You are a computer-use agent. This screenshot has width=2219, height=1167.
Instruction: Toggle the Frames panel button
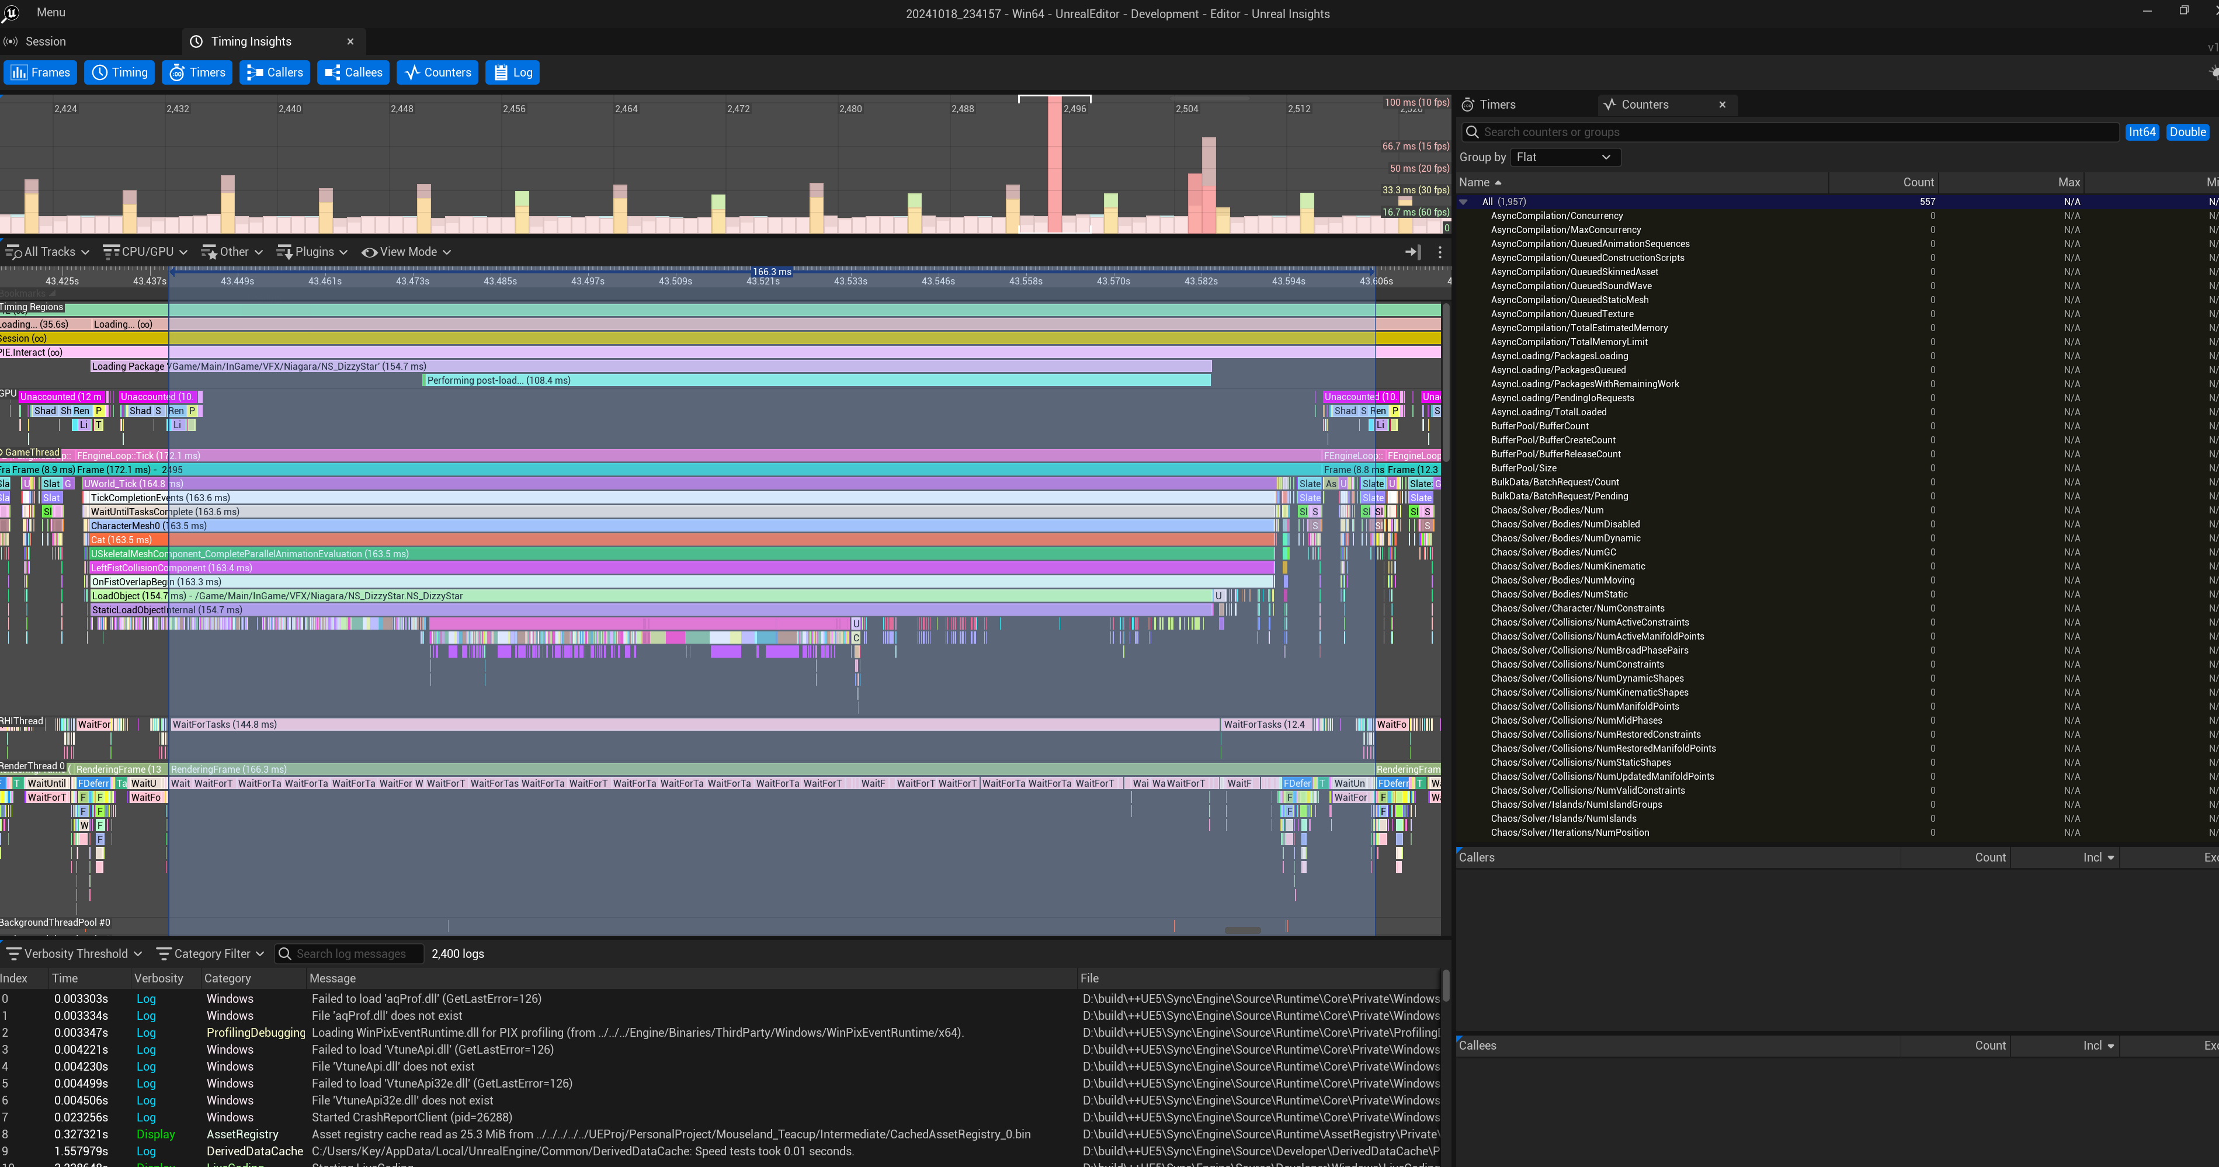click(40, 72)
